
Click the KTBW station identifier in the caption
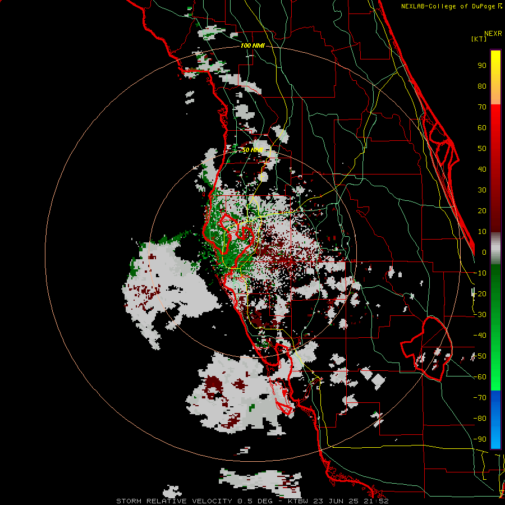coord(299,501)
